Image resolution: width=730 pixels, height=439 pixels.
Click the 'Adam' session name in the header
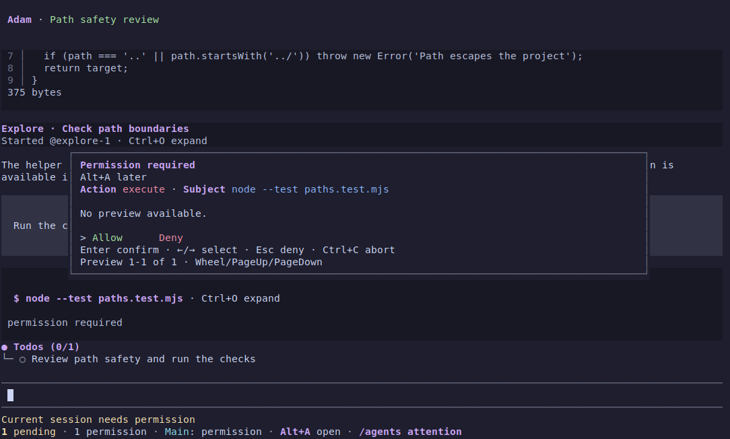click(20, 20)
